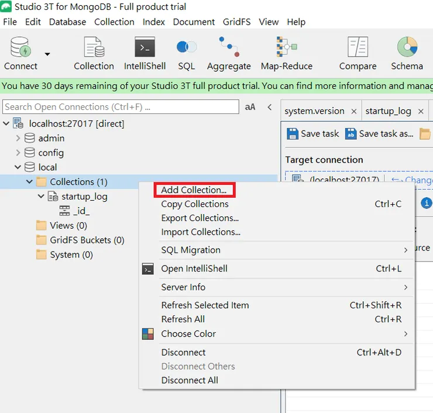This screenshot has height=413, width=433.
Task: Open the Edit menu
Action: [33, 22]
